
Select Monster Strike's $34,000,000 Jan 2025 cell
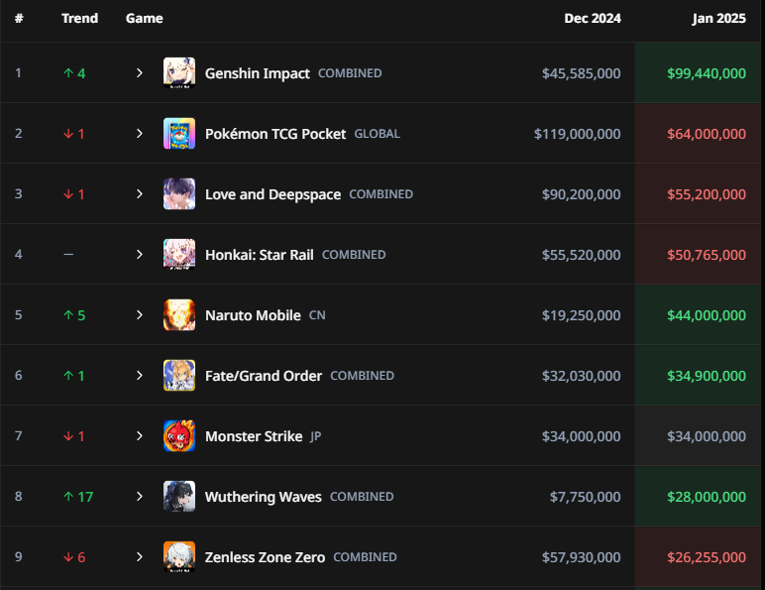click(698, 436)
